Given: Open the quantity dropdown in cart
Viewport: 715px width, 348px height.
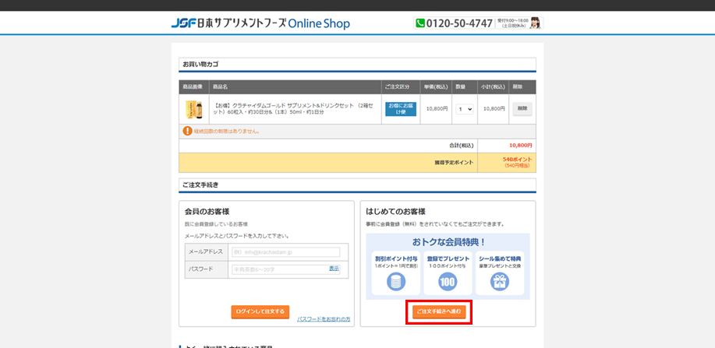Looking at the screenshot, I should [x=465, y=110].
